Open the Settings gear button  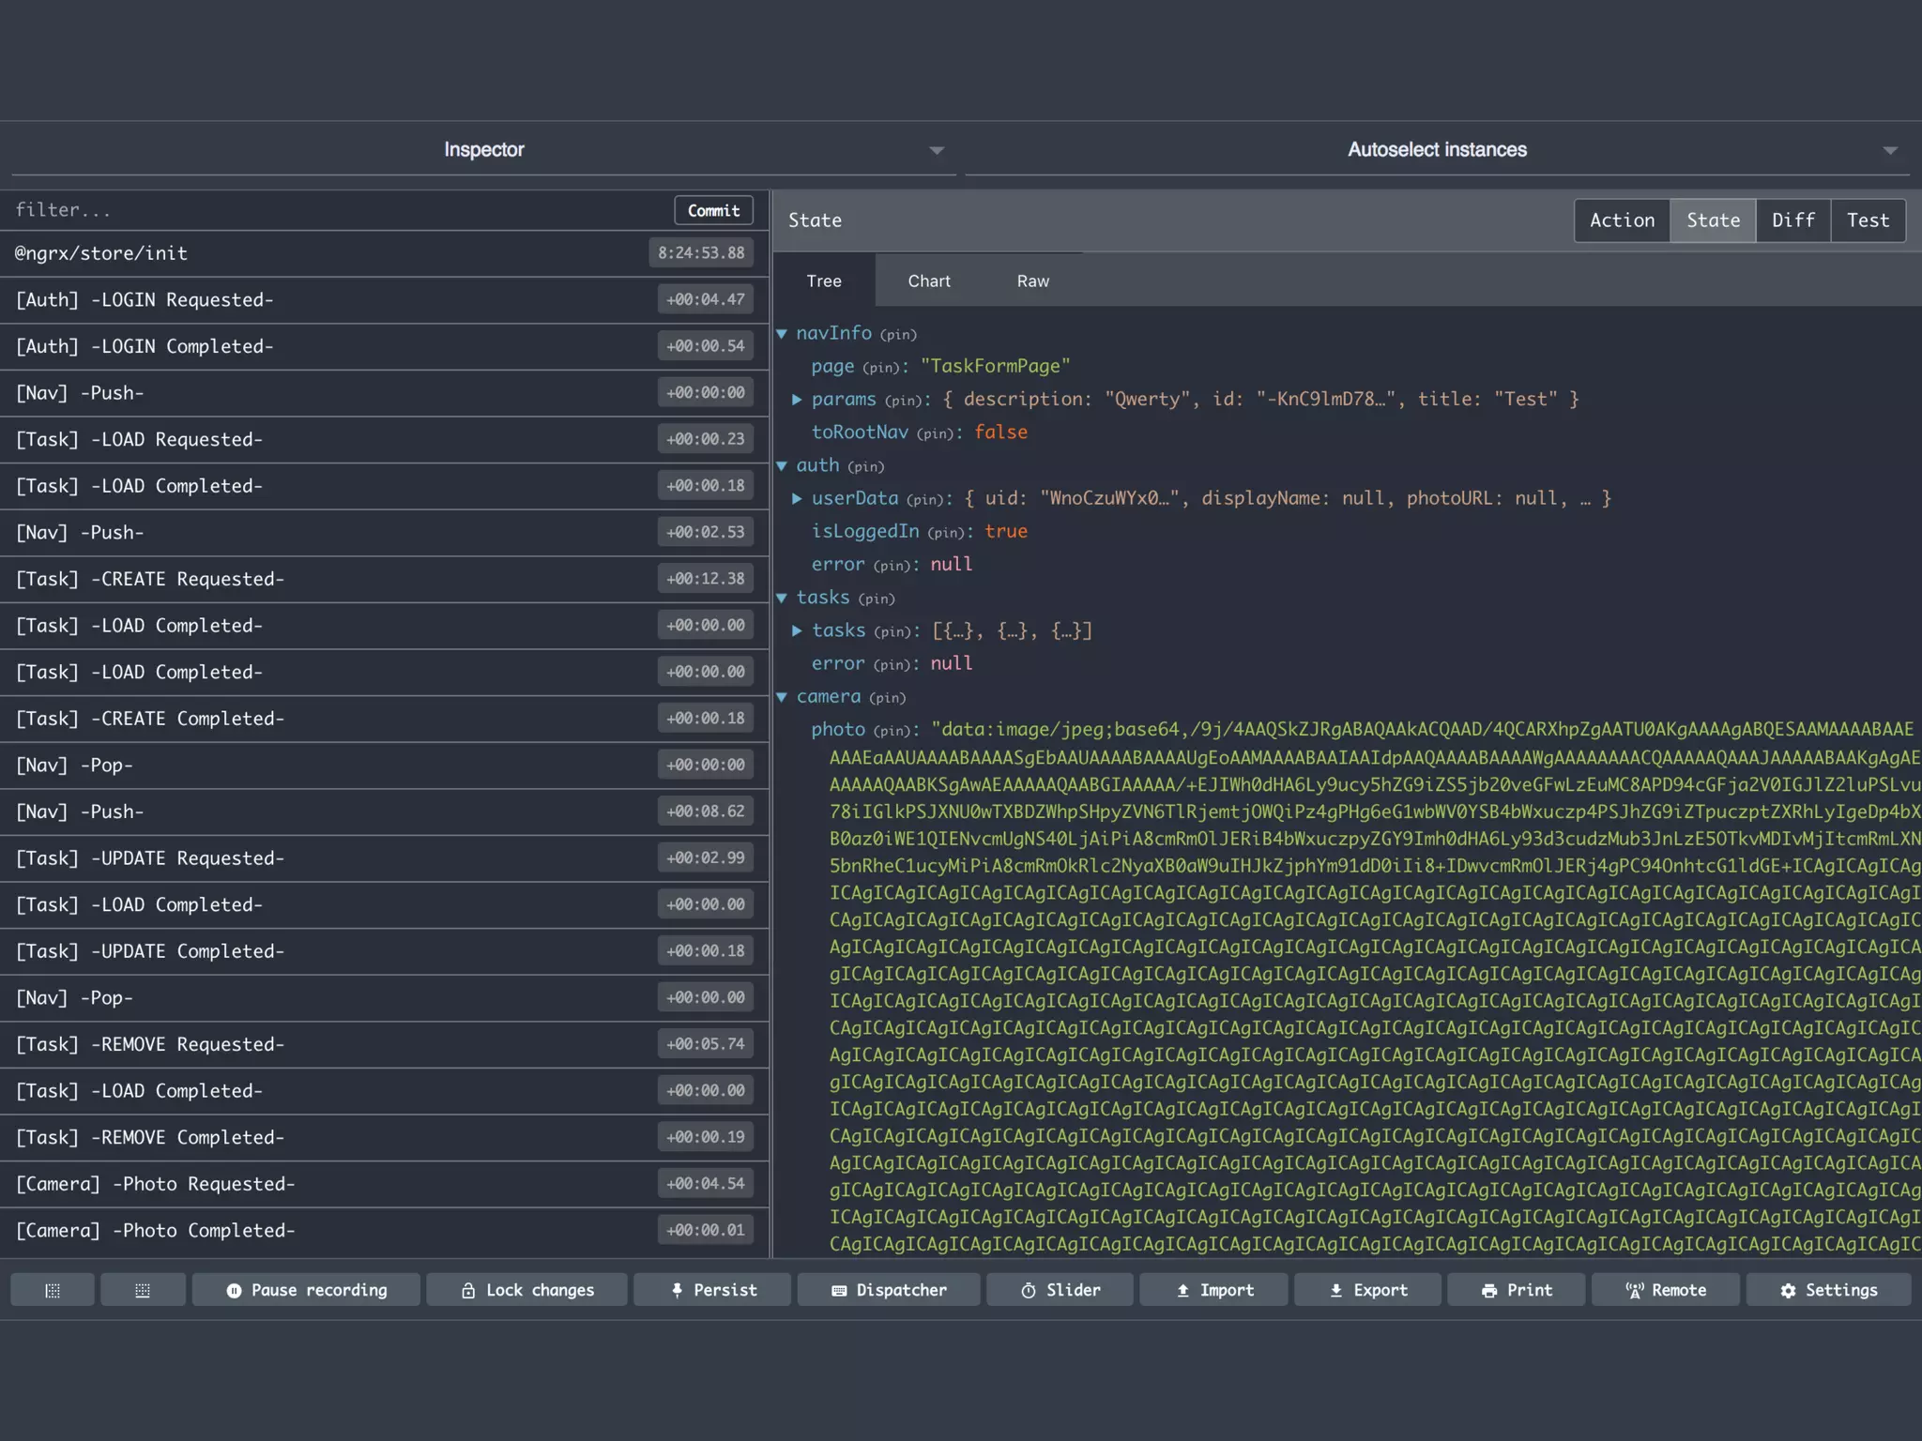[x=1828, y=1290]
